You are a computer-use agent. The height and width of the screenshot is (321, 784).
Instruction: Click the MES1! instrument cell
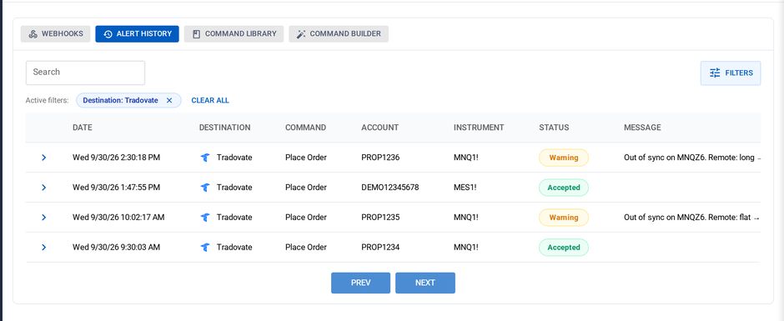coord(465,188)
